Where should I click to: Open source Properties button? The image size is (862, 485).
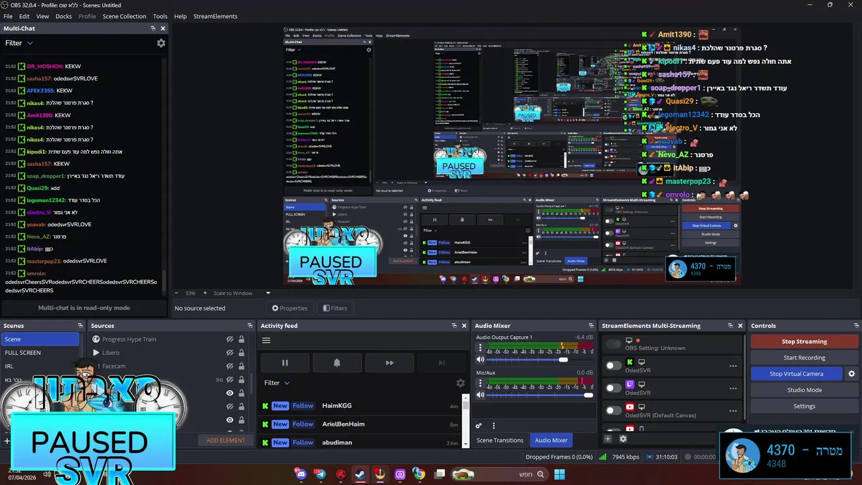(290, 308)
